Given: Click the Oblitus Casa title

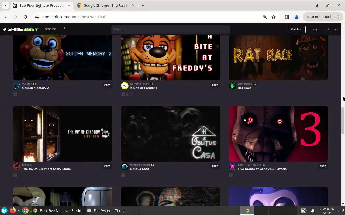Looking at the screenshot, I should coord(139,169).
